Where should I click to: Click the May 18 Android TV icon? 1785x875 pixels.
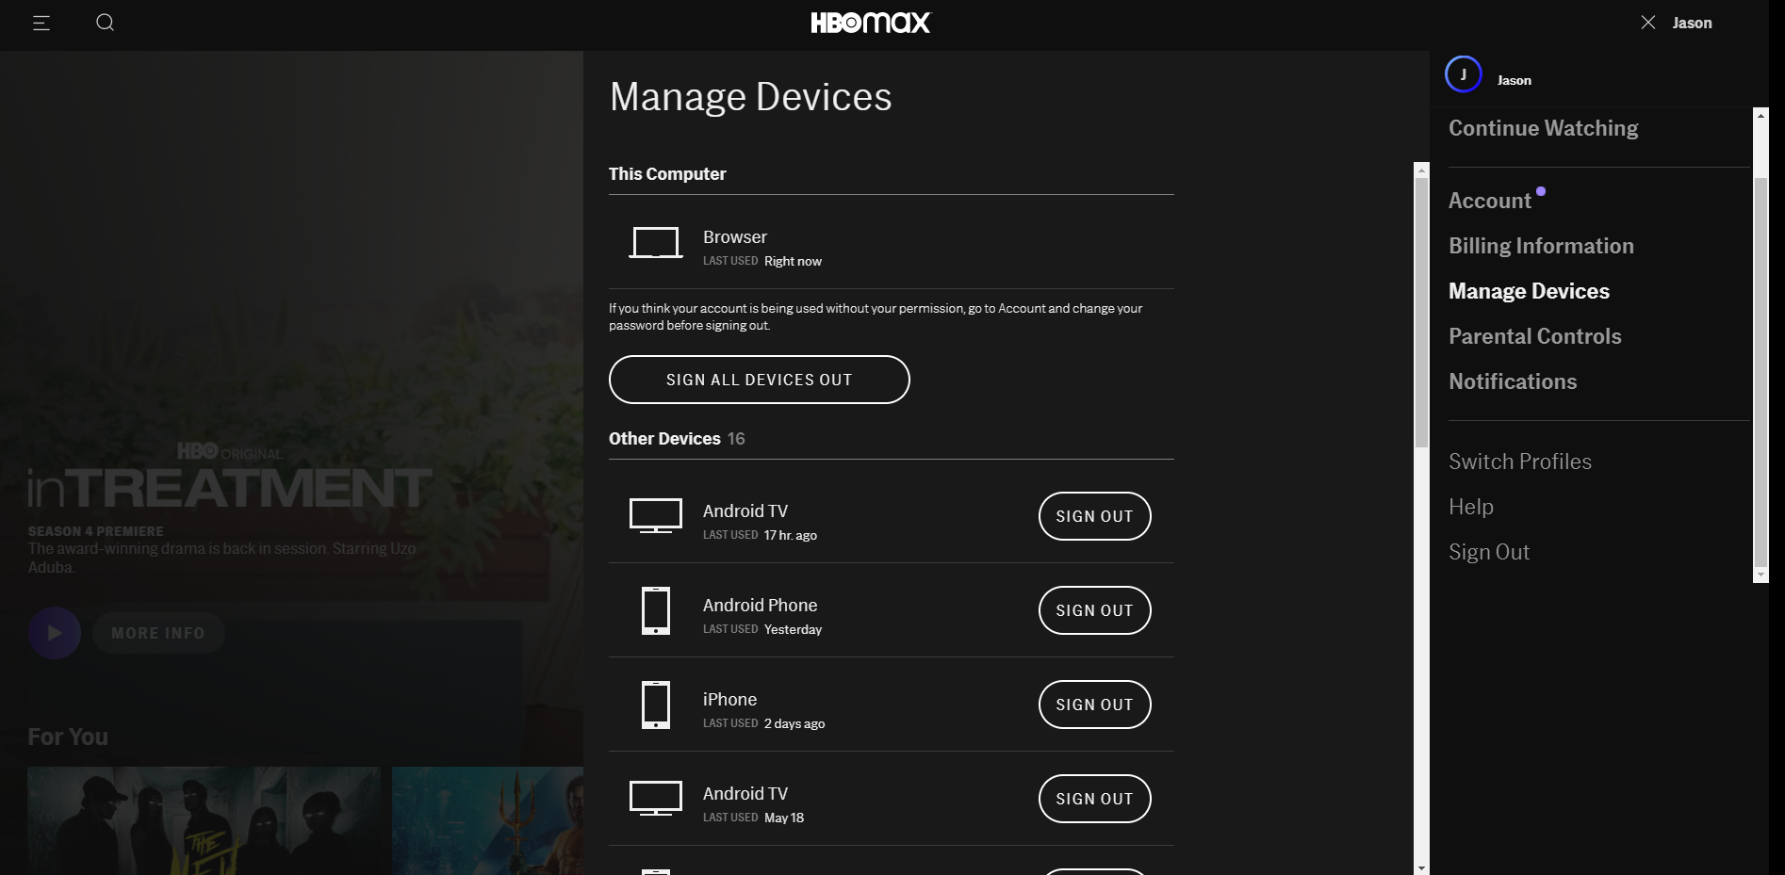(x=656, y=799)
